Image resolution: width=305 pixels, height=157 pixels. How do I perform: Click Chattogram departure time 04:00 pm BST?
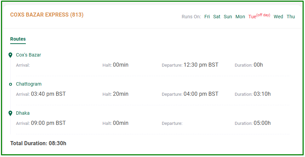(x=201, y=94)
